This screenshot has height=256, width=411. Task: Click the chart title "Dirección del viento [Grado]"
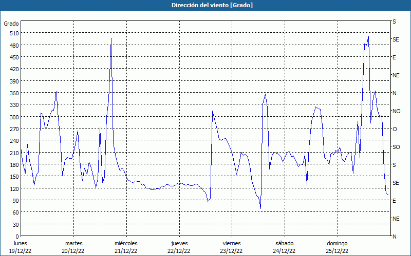click(212, 5)
